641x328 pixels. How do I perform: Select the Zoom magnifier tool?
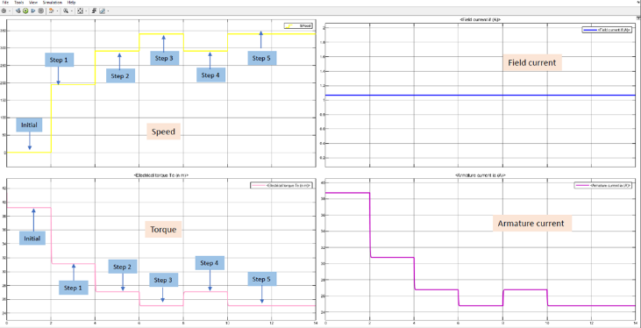pos(66,11)
